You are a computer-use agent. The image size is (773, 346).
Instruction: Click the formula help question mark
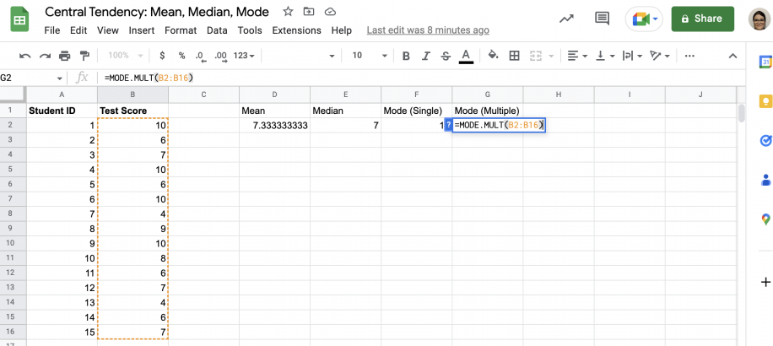click(448, 125)
